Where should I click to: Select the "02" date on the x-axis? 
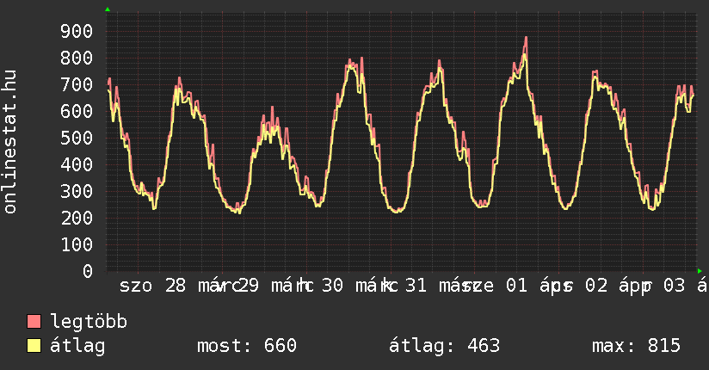[594, 286]
